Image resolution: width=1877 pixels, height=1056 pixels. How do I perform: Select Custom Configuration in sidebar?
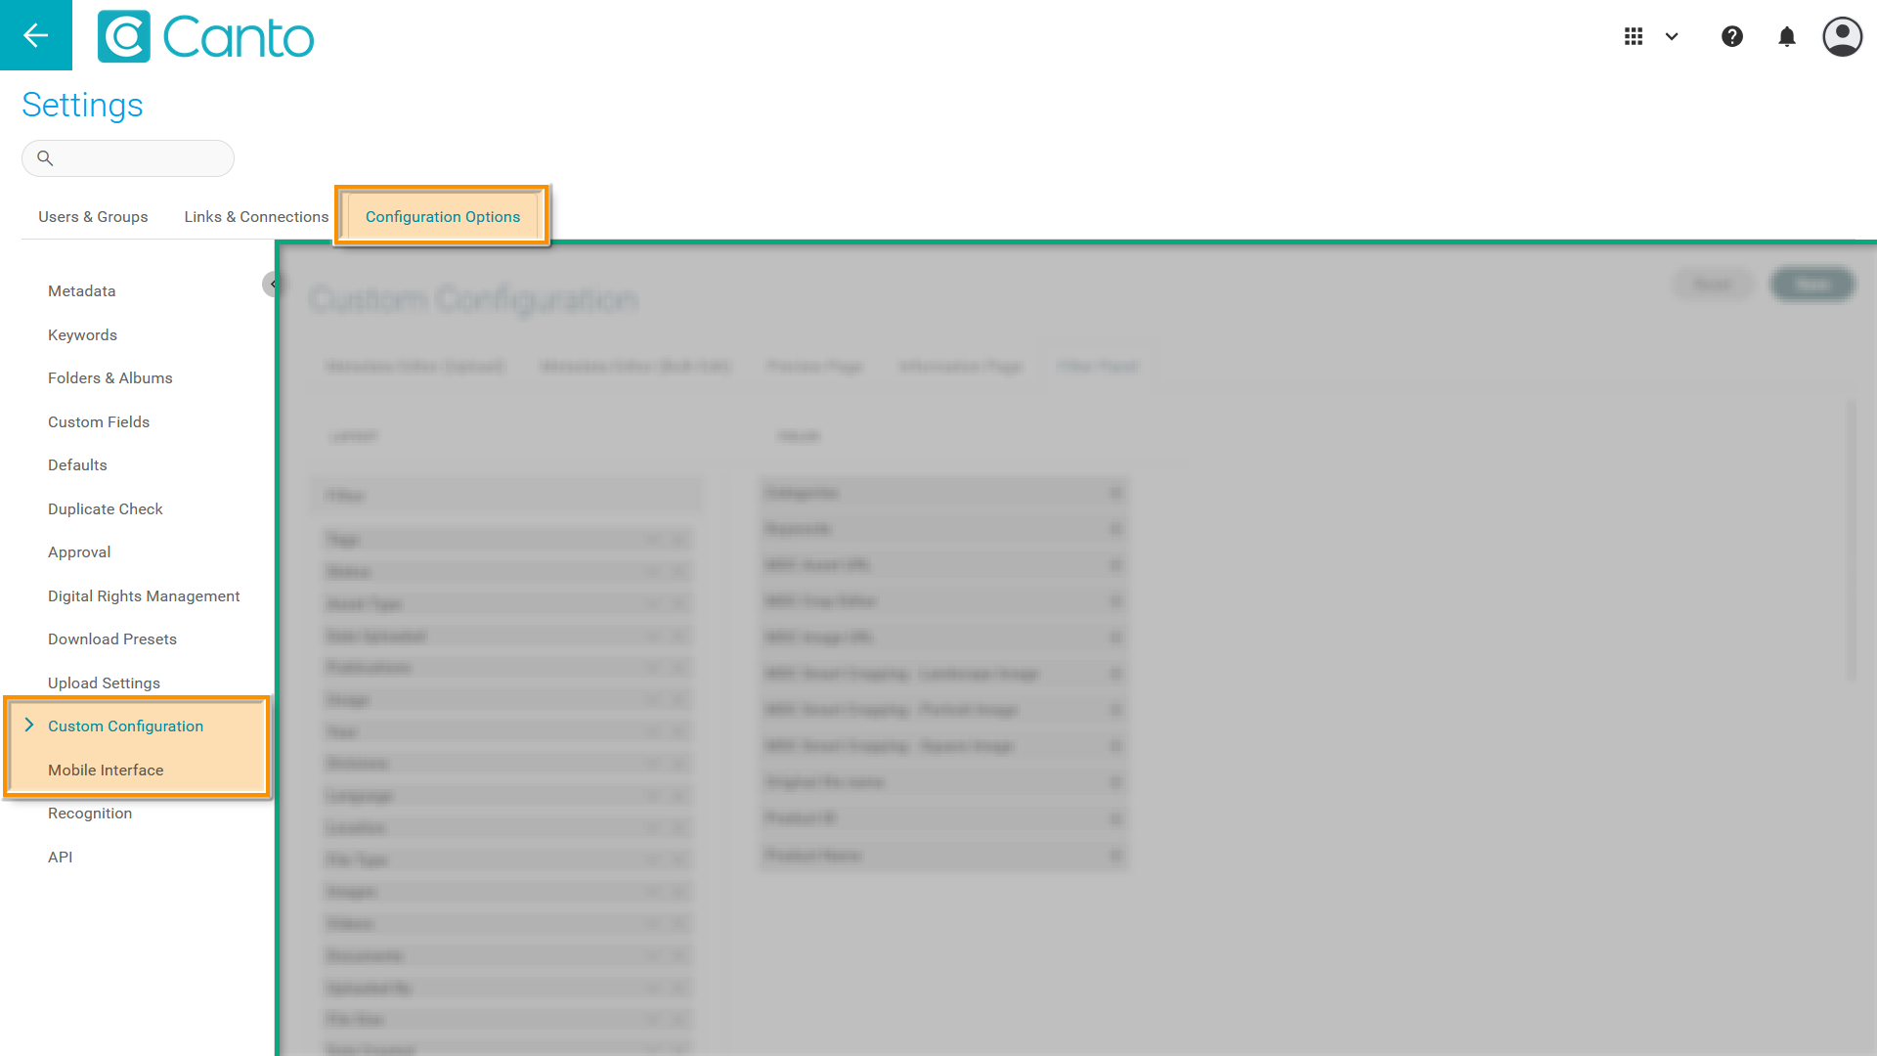pos(125,726)
